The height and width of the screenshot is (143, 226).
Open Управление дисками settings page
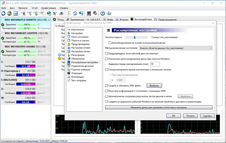[x=82, y=66]
